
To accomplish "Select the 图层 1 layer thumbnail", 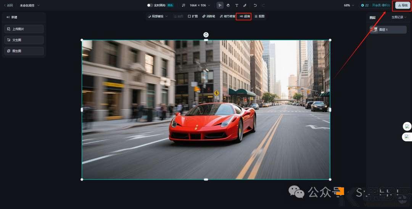I will pos(374,30).
